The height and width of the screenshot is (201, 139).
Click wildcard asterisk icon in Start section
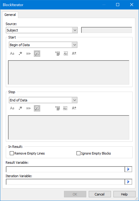pos(20,53)
